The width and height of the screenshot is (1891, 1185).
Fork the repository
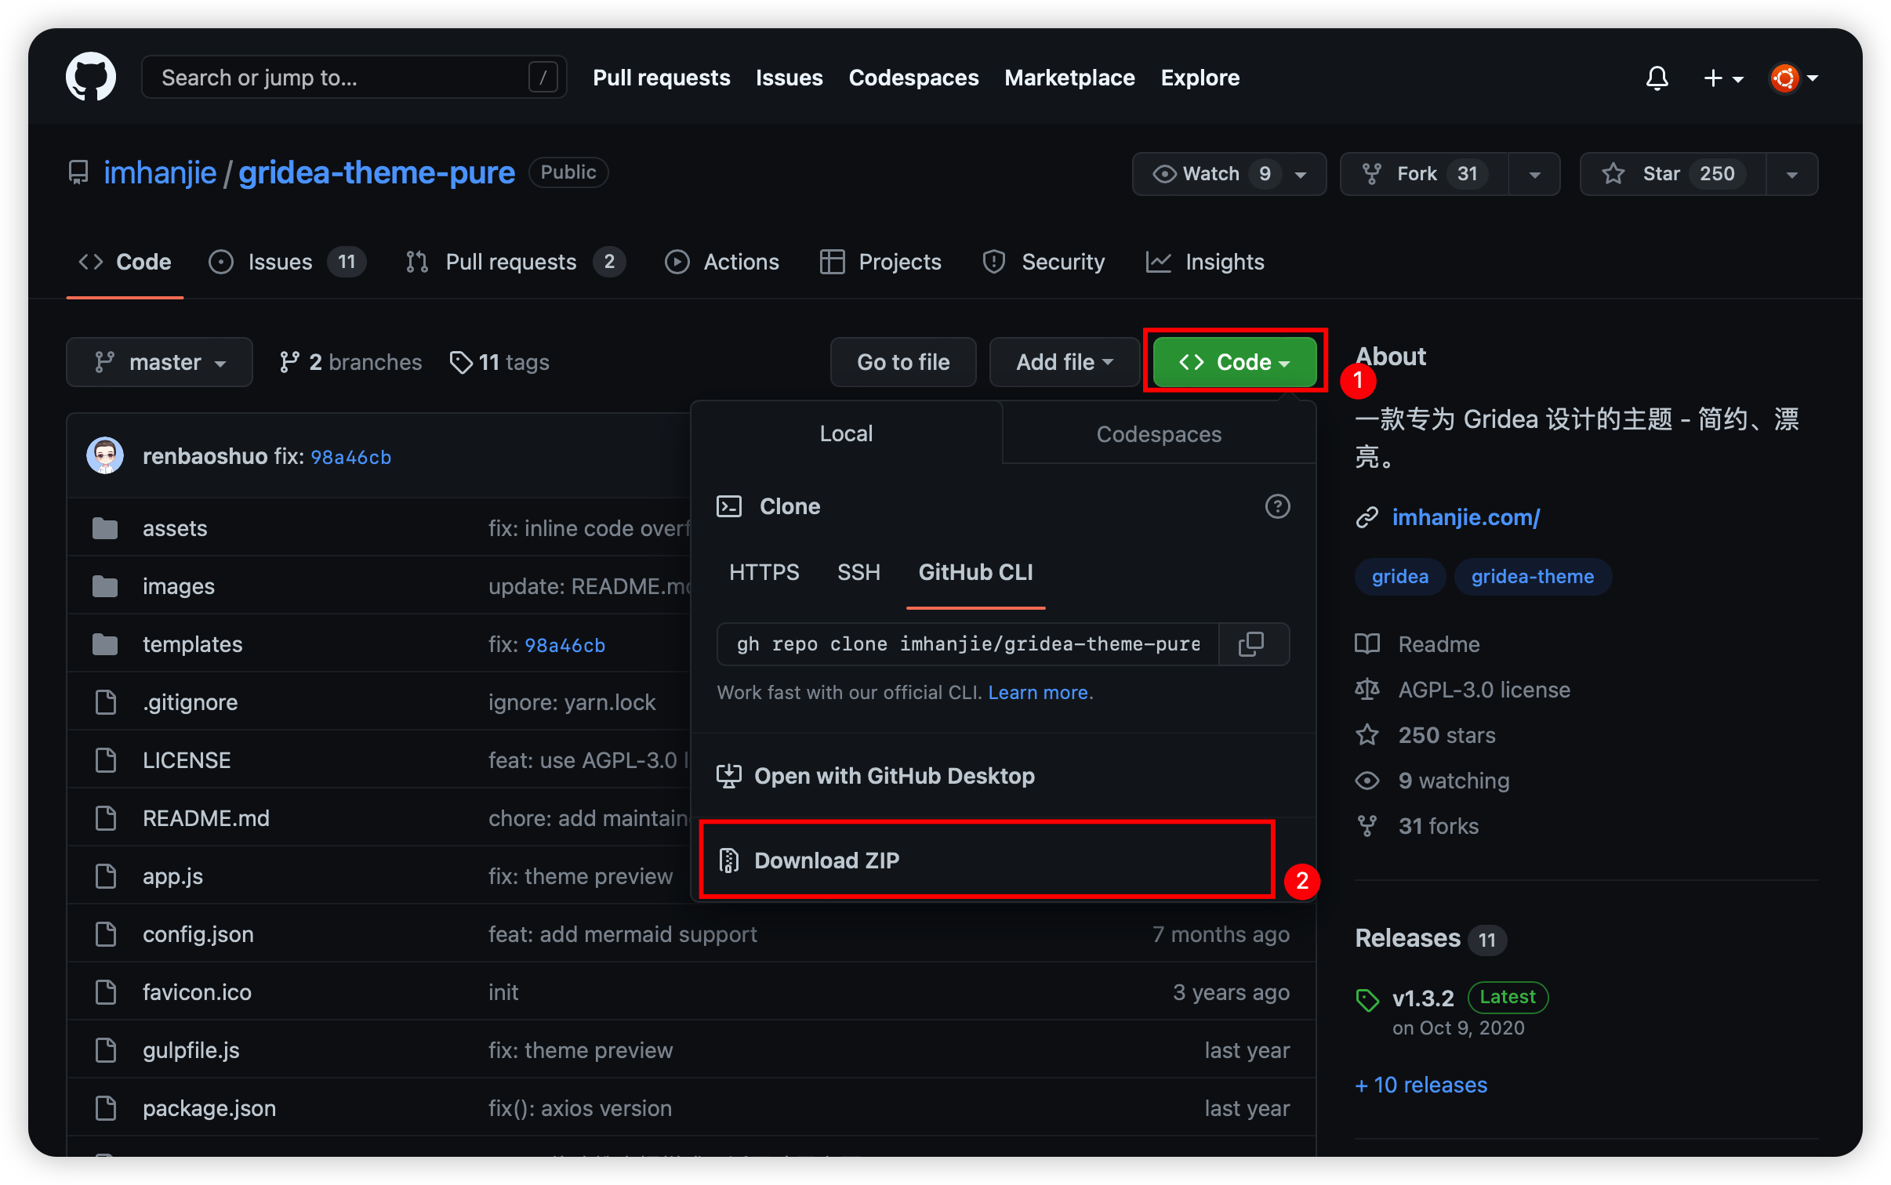pyautogui.click(x=1425, y=173)
